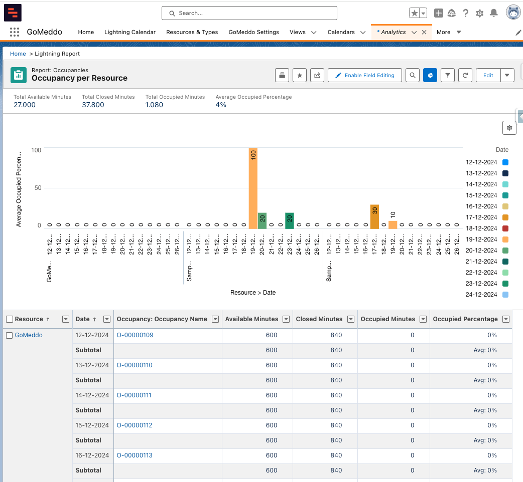Open the Help question mark icon
523x482 pixels.
point(466,13)
